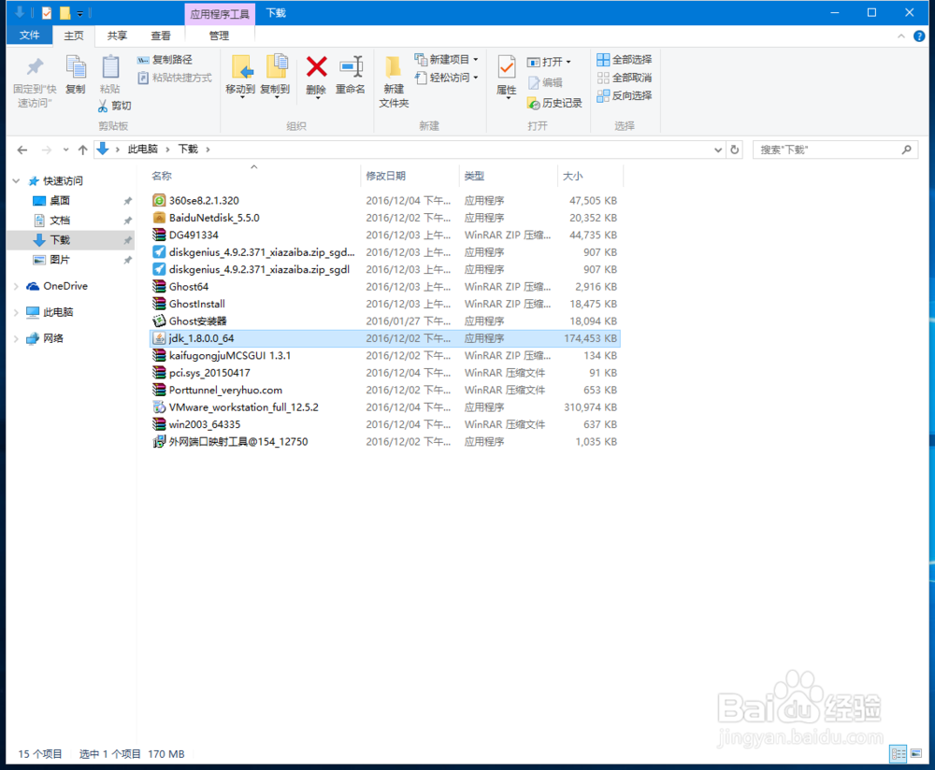
Task: Open the Easy access (轻松访问) dropdown
Action: pyautogui.click(x=446, y=78)
